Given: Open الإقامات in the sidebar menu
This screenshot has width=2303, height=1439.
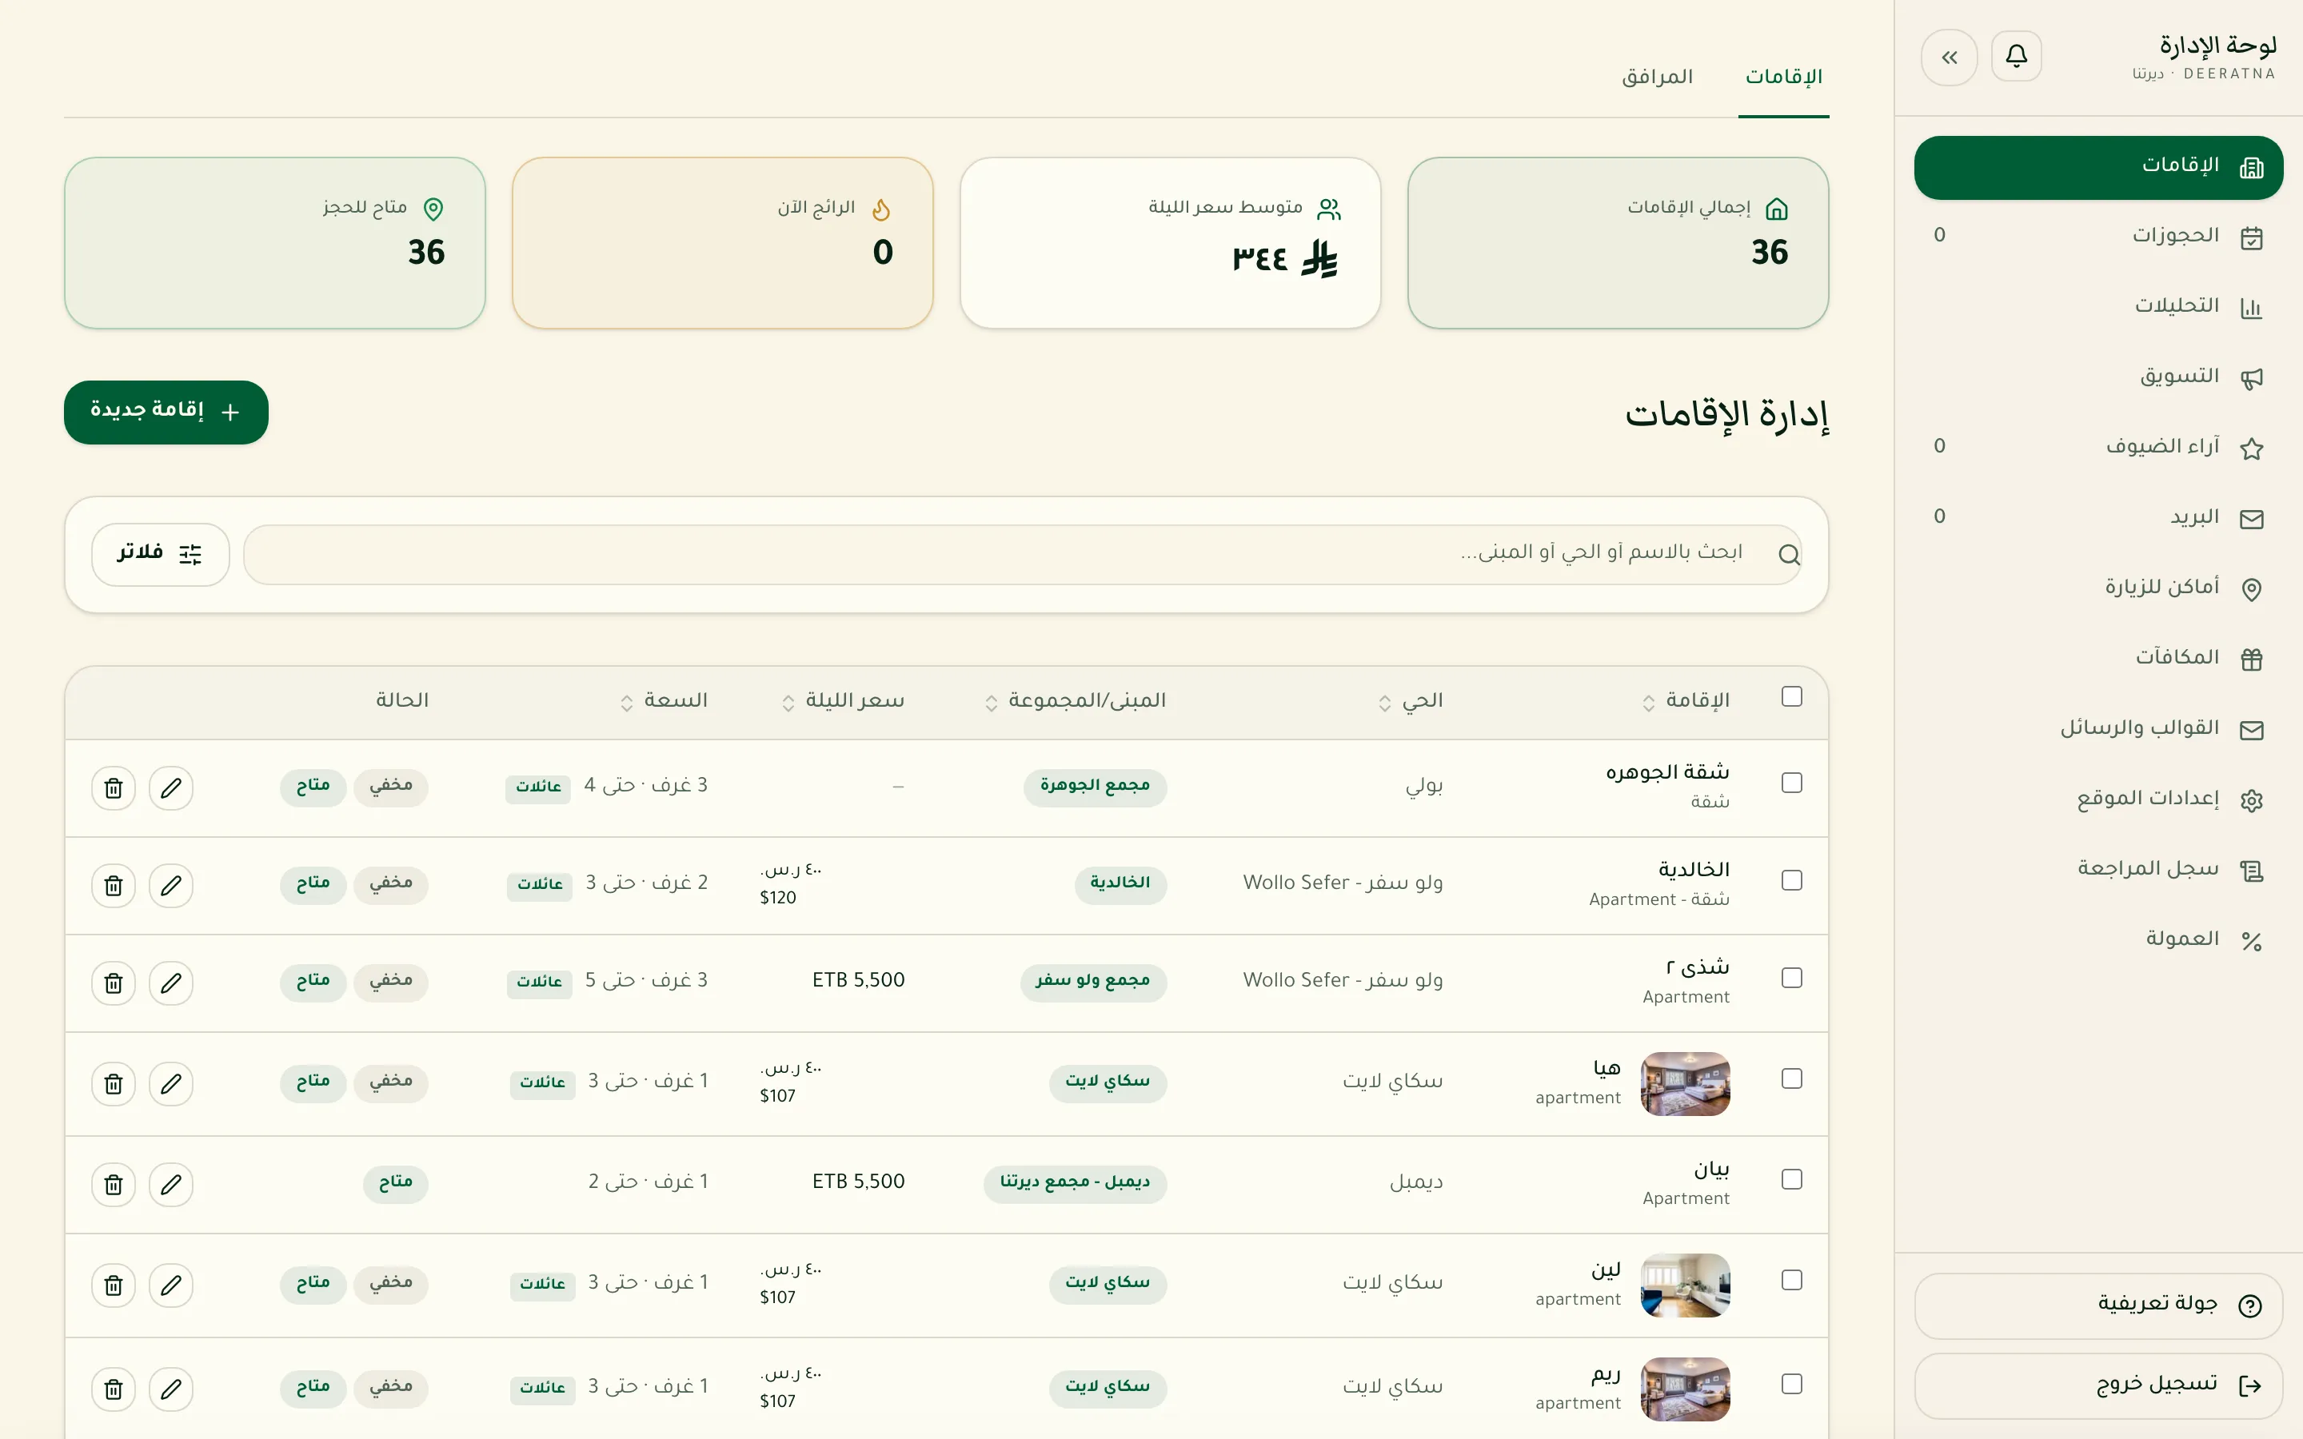Looking at the screenshot, I should point(2098,168).
